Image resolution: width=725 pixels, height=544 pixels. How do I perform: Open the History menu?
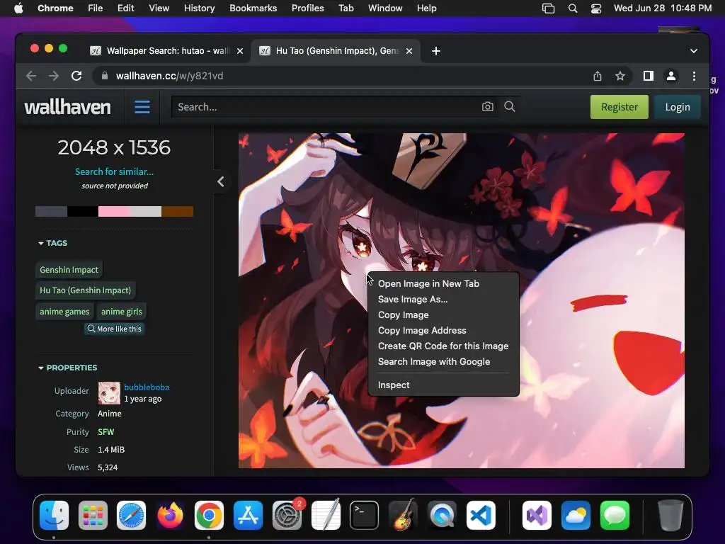199,8
